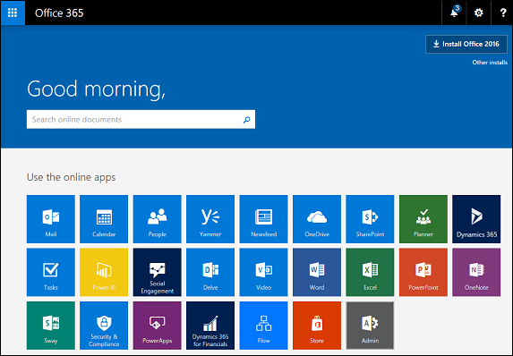Open the Planner tile
This screenshot has width=513, height=356.
[x=423, y=219]
